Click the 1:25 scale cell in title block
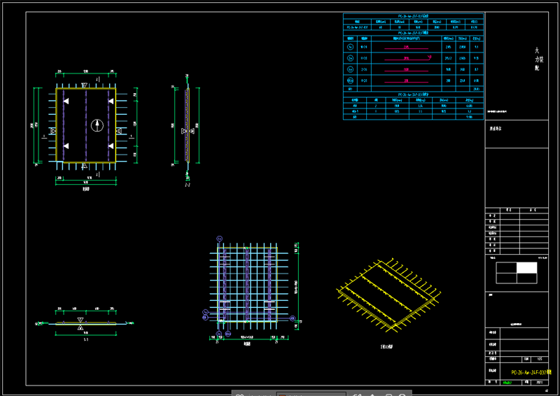 click(540, 359)
